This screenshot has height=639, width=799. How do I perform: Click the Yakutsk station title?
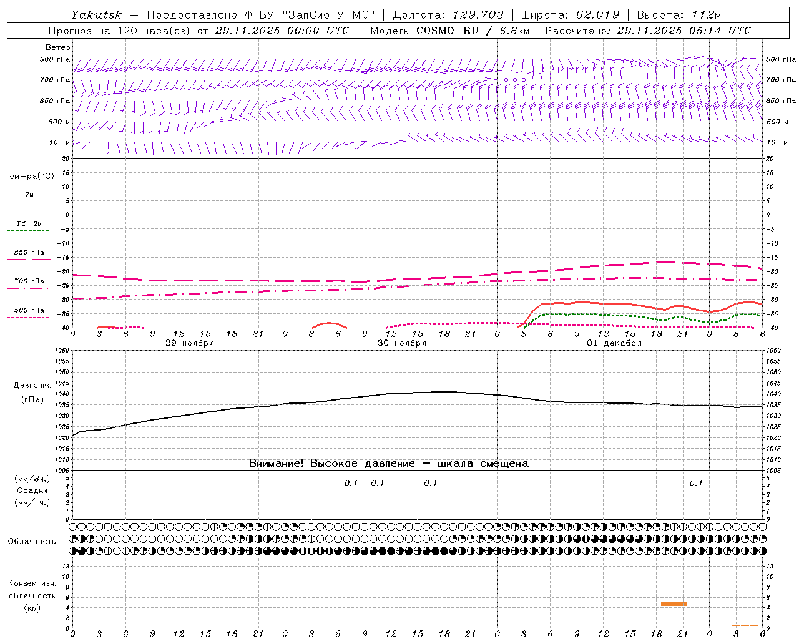tap(96, 14)
